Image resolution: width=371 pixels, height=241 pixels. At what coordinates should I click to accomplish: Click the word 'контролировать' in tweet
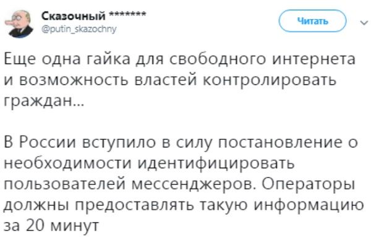tap(270, 80)
